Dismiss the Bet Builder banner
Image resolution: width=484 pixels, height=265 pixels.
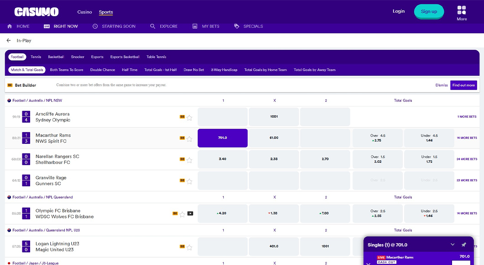click(x=442, y=85)
